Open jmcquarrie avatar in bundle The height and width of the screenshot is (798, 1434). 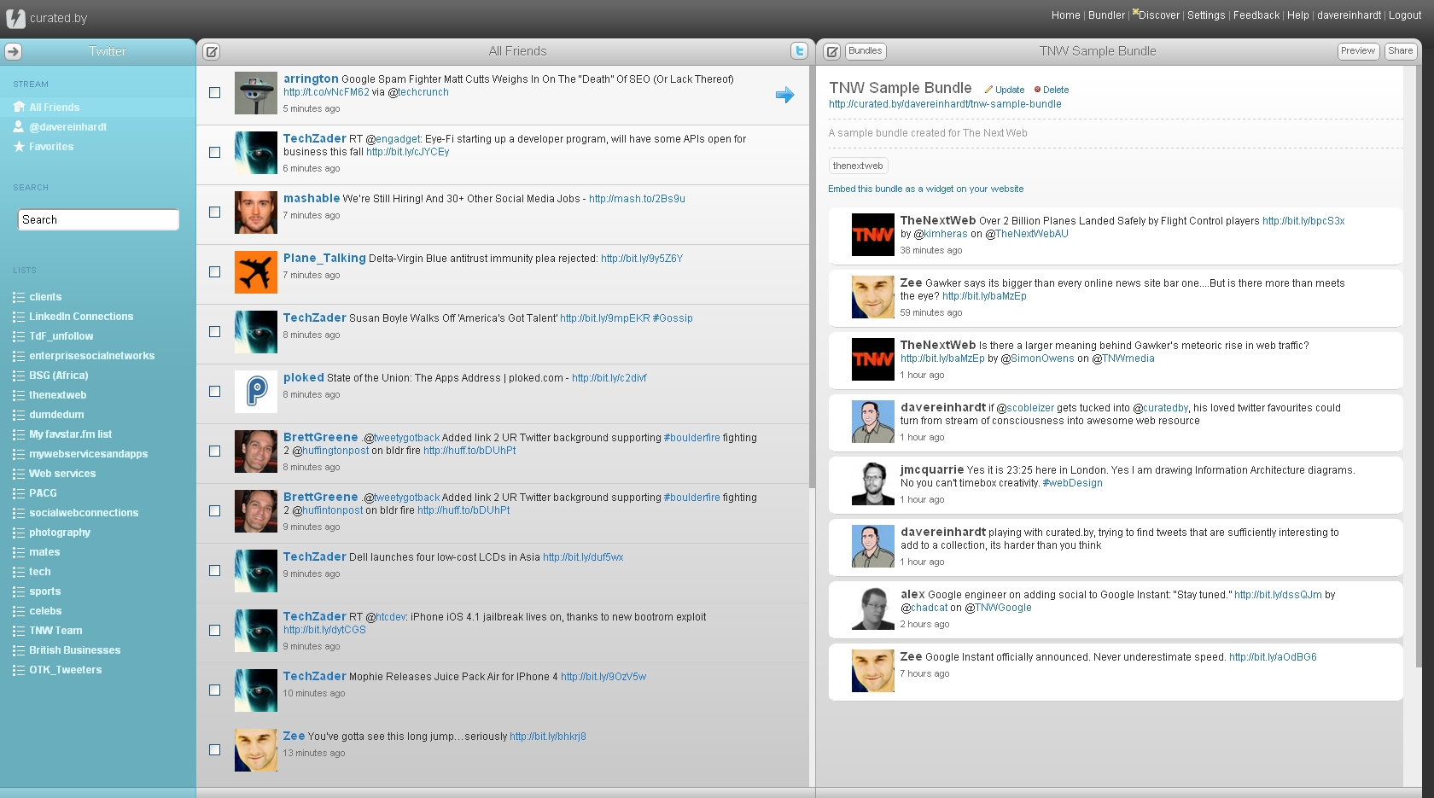click(873, 484)
